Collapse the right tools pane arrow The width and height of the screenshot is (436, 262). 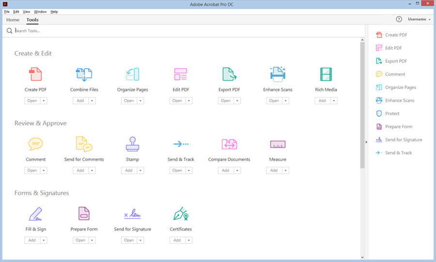tap(366, 142)
